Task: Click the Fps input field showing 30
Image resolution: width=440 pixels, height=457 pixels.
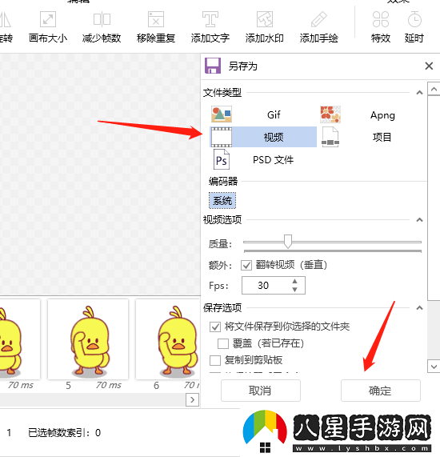Action: [274, 286]
